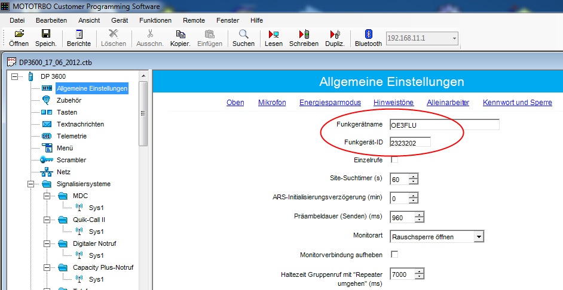Increase Haltezeit Gruppenruf value

point(420,272)
